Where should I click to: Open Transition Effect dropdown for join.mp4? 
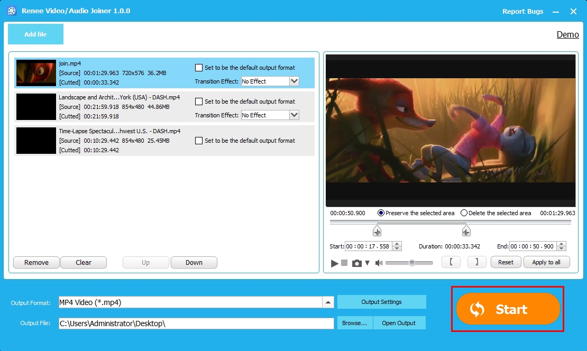coord(294,81)
